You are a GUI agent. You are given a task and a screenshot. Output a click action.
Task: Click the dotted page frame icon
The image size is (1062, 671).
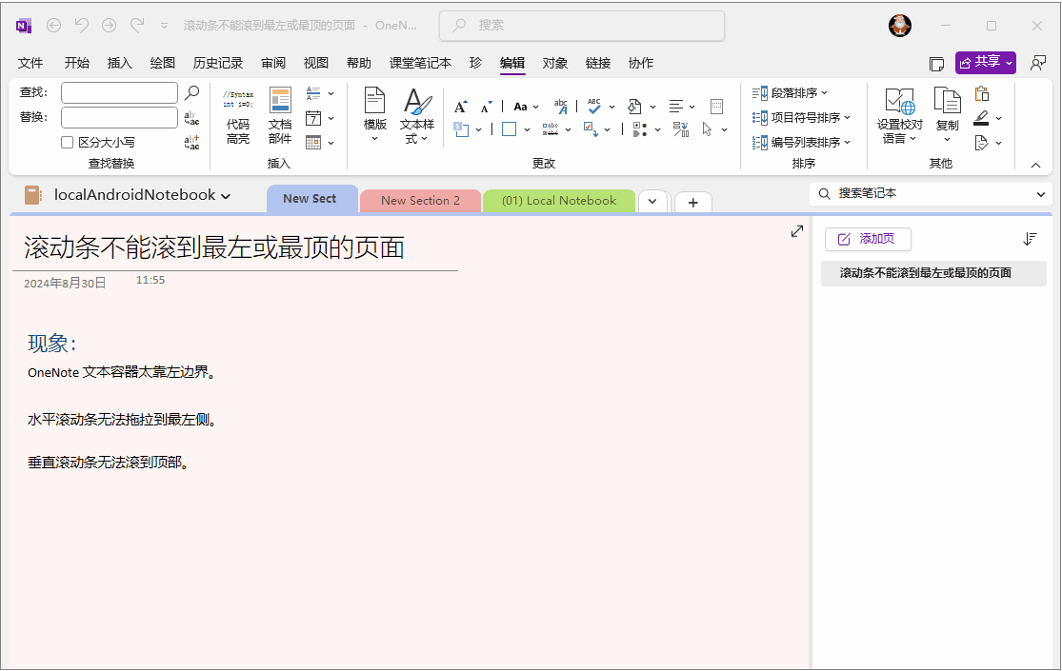(716, 107)
